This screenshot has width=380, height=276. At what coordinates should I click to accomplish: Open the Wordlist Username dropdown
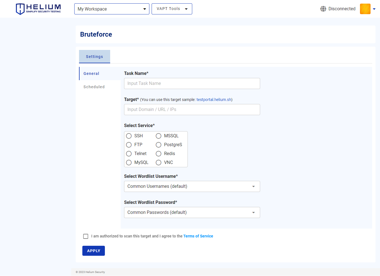pyautogui.click(x=192, y=186)
